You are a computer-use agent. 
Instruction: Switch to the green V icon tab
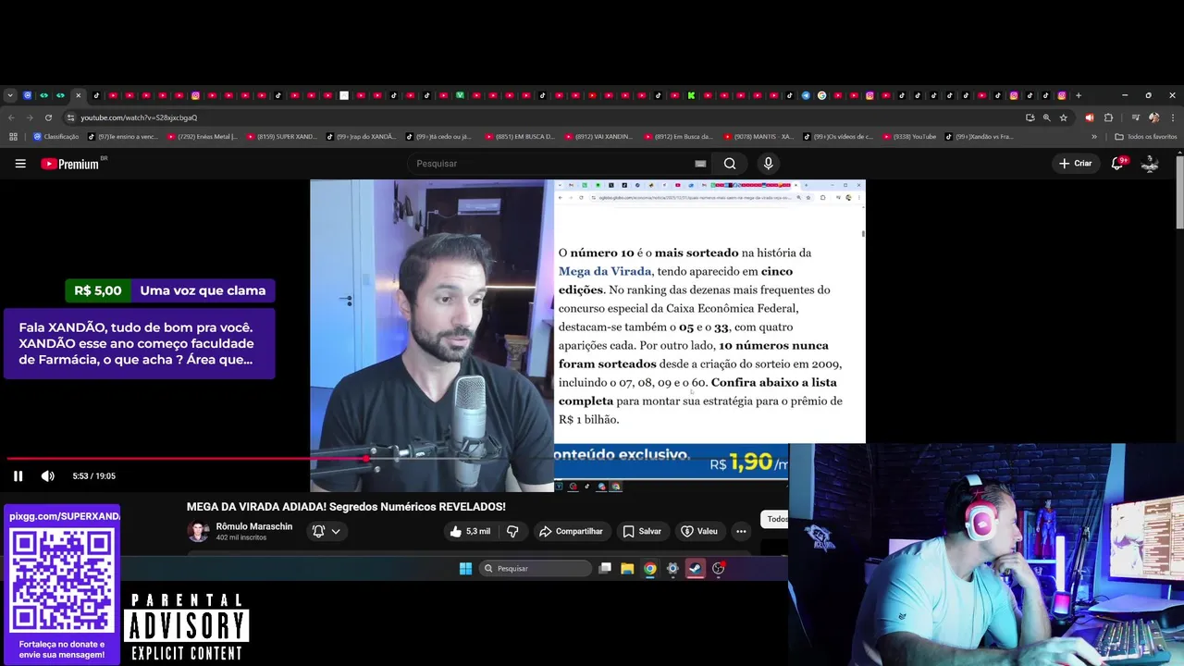pyautogui.click(x=460, y=95)
